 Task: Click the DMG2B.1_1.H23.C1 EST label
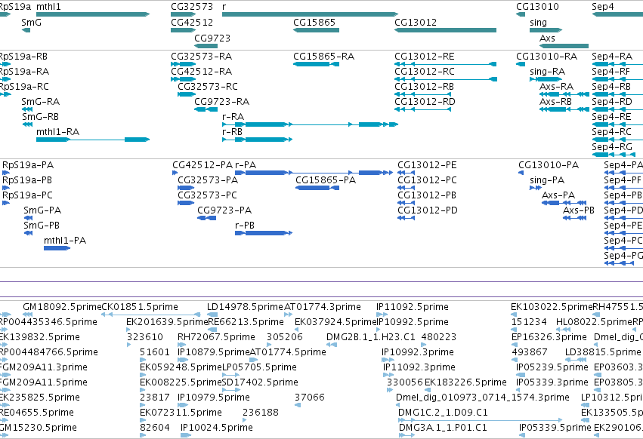click(371, 337)
